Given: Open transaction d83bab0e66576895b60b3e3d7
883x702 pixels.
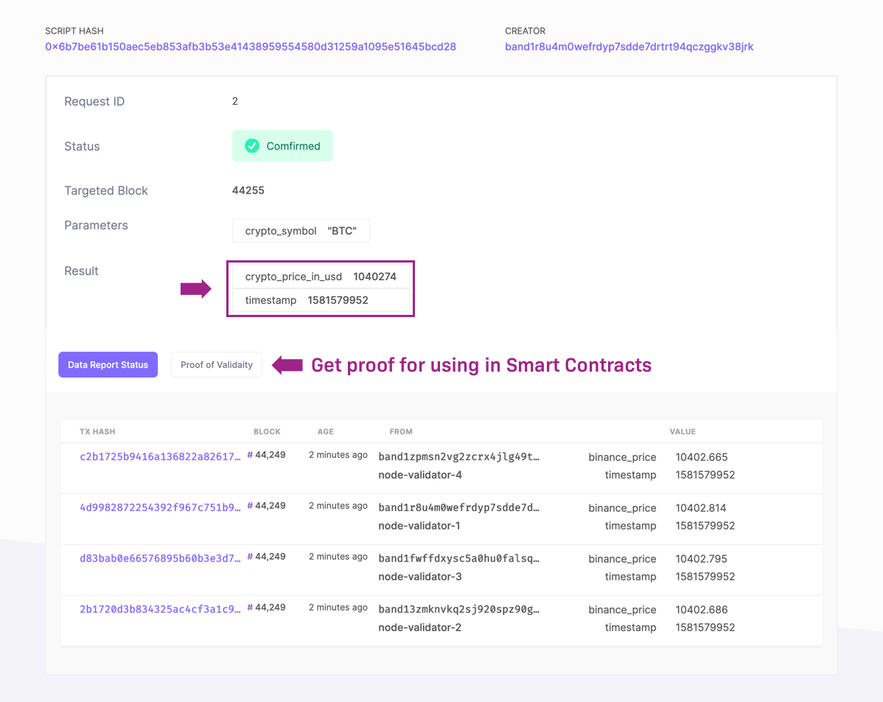Looking at the screenshot, I should click(x=160, y=558).
